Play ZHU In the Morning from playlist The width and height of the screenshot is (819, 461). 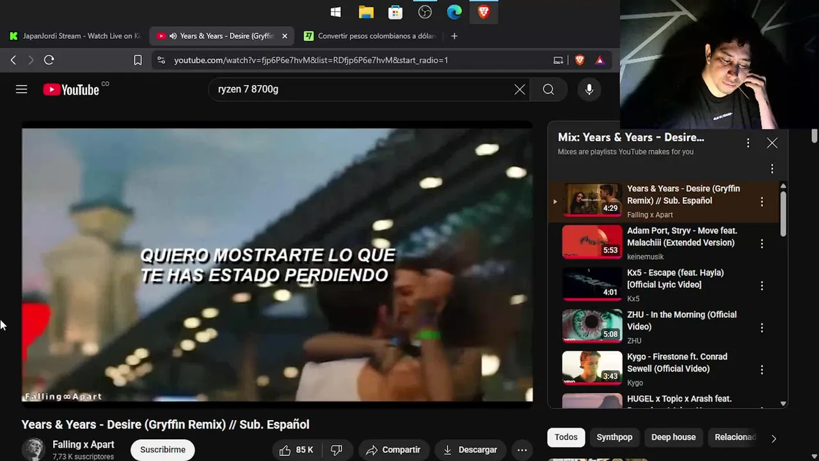click(x=662, y=327)
